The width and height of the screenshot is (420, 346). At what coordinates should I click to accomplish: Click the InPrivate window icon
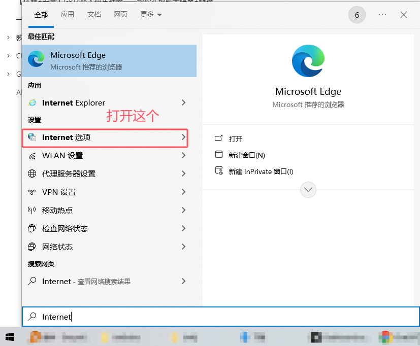[x=219, y=171]
